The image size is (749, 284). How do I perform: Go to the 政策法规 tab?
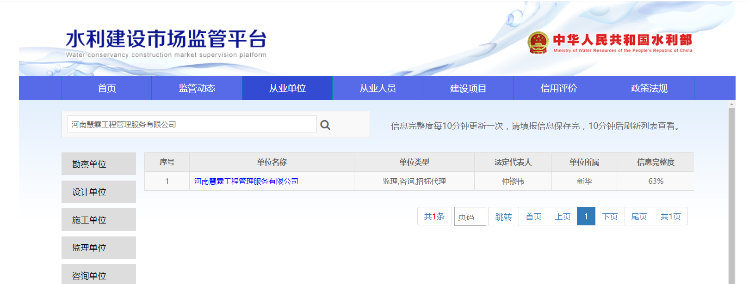click(x=649, y=88)
